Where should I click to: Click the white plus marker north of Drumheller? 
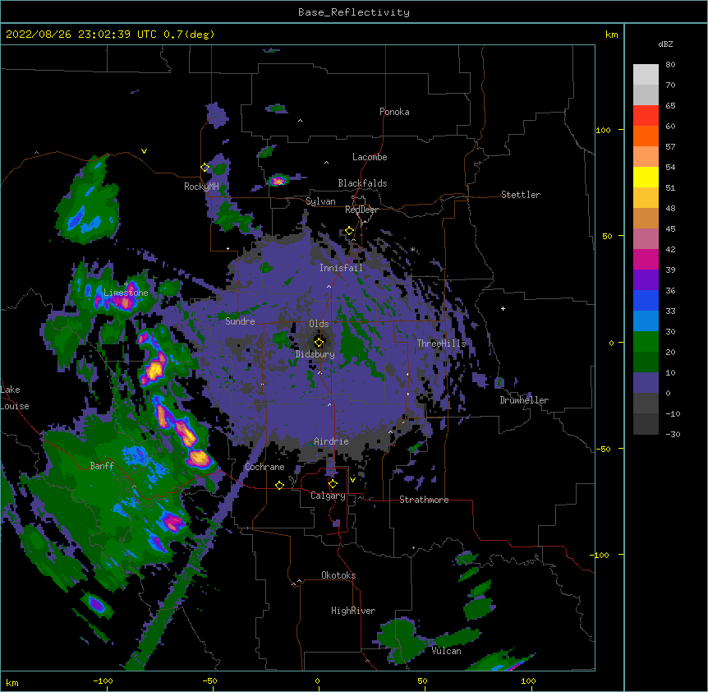(503, 308)
